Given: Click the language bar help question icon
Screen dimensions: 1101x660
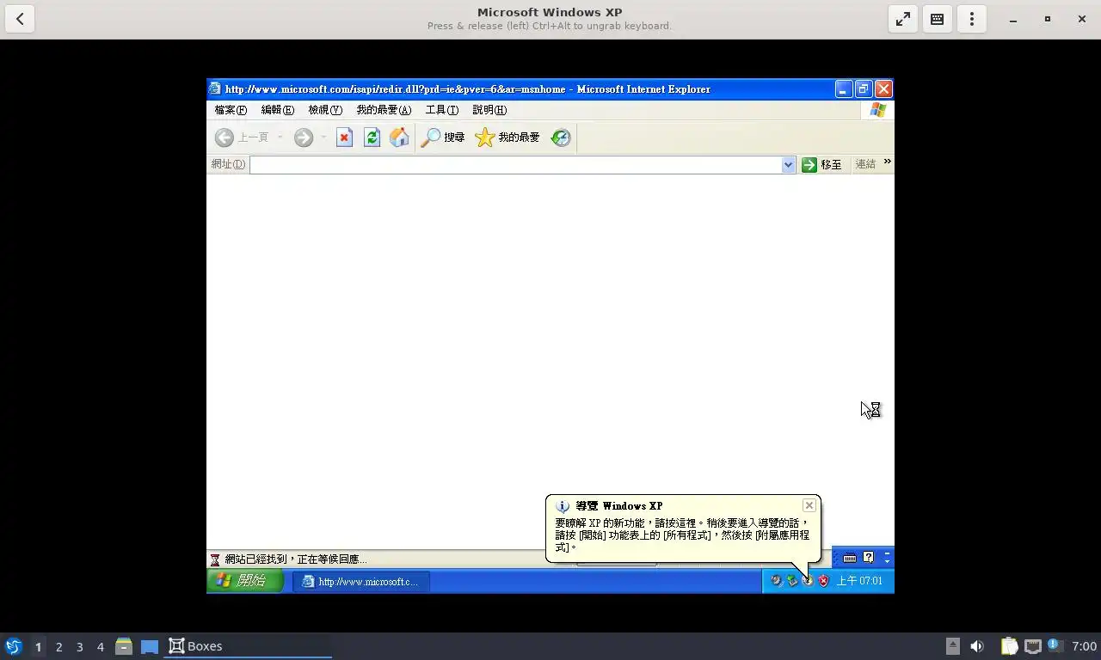Looking at the screenshot, I should tap(869, 558).
